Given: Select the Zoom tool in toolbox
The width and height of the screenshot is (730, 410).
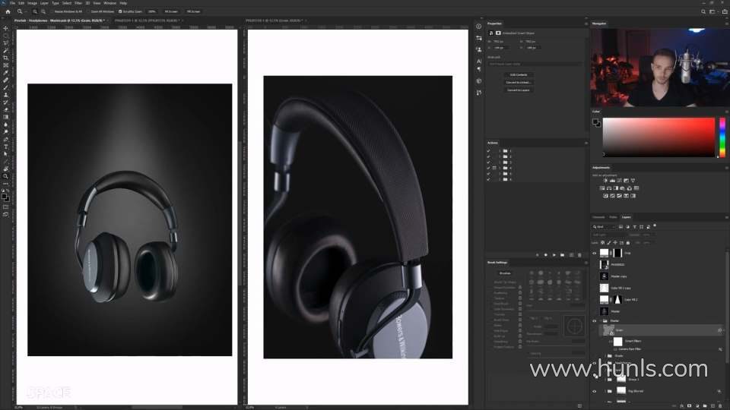Looking at the screenshot, I should click(x=5, y=176).
